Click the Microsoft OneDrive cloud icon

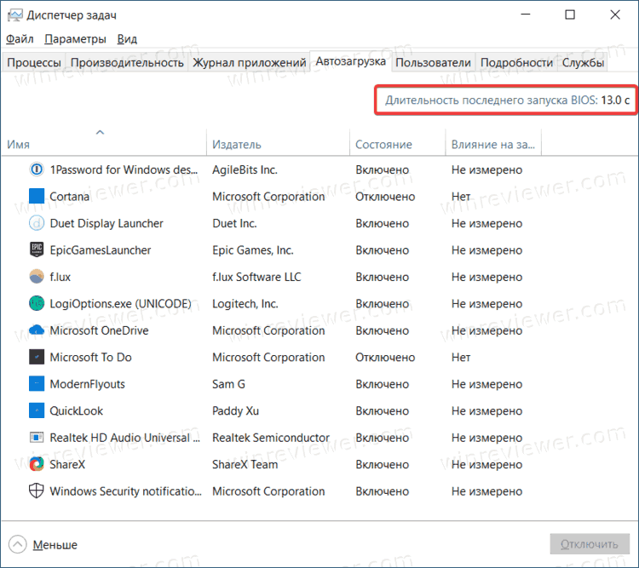(37, 330)
